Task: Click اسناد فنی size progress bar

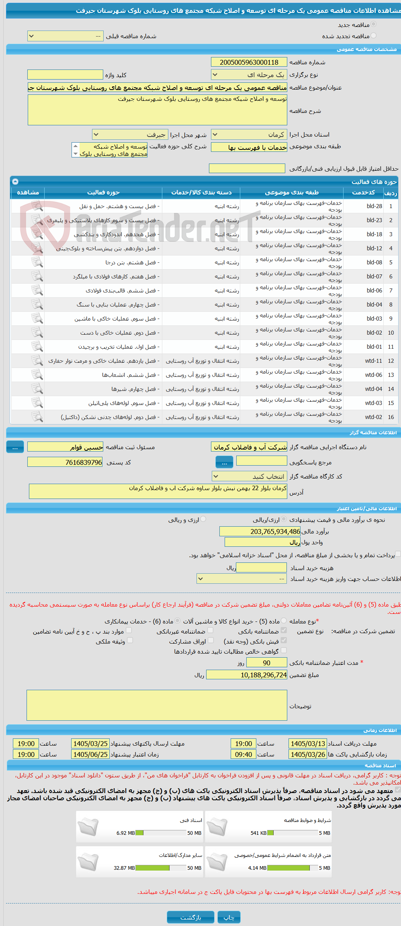Action: tap(161, 833)
